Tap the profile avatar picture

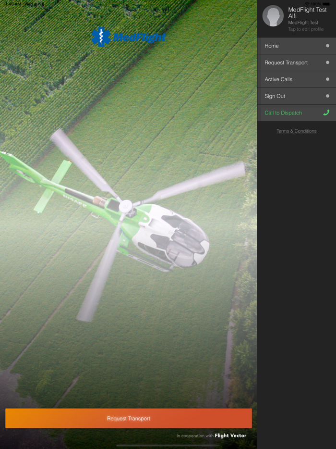[x=273, y=16]
